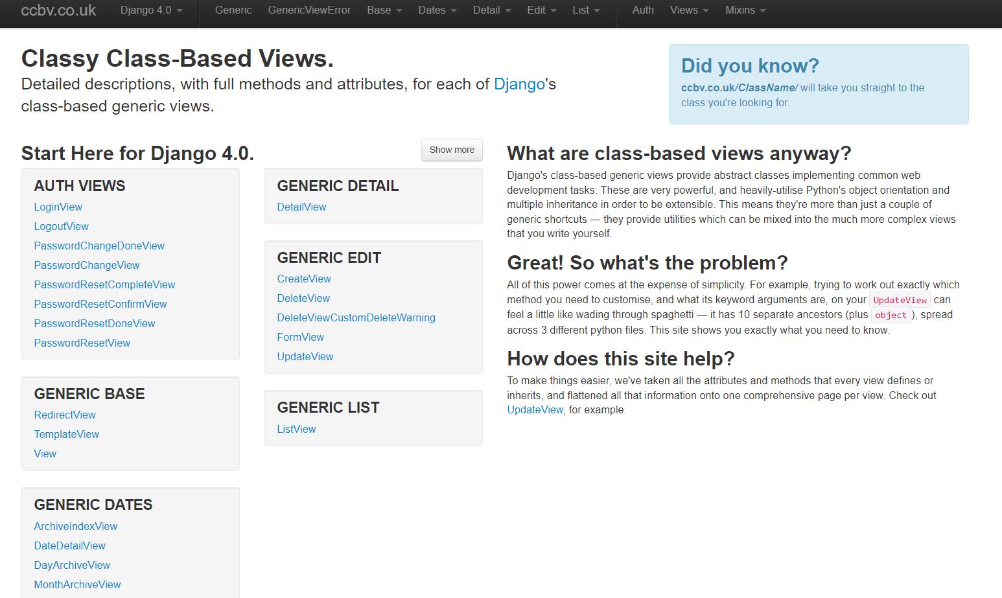Open the LoginView page
The width and height of the screenshot is (1002, 598).
pyautogui.click(x=58, y=207)
